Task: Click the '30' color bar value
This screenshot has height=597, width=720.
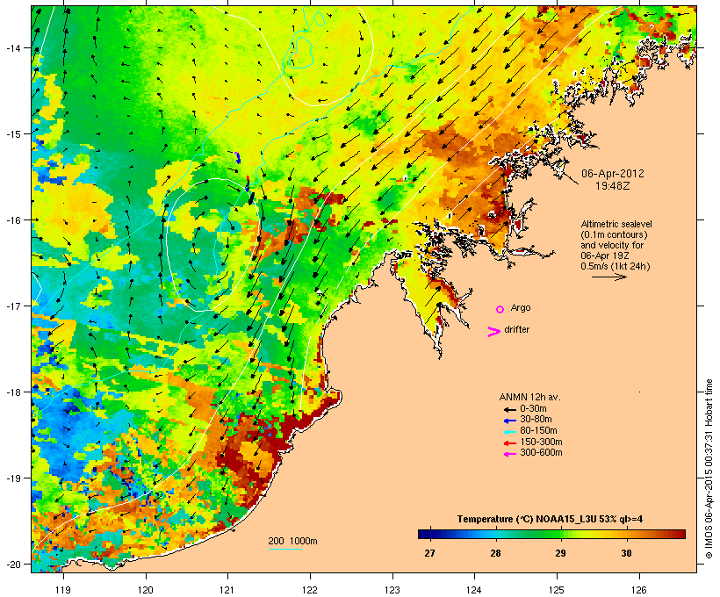Action: (x=626, y=553)
